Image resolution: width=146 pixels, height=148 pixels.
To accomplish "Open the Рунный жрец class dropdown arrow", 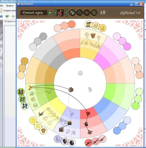I will 50,12.
